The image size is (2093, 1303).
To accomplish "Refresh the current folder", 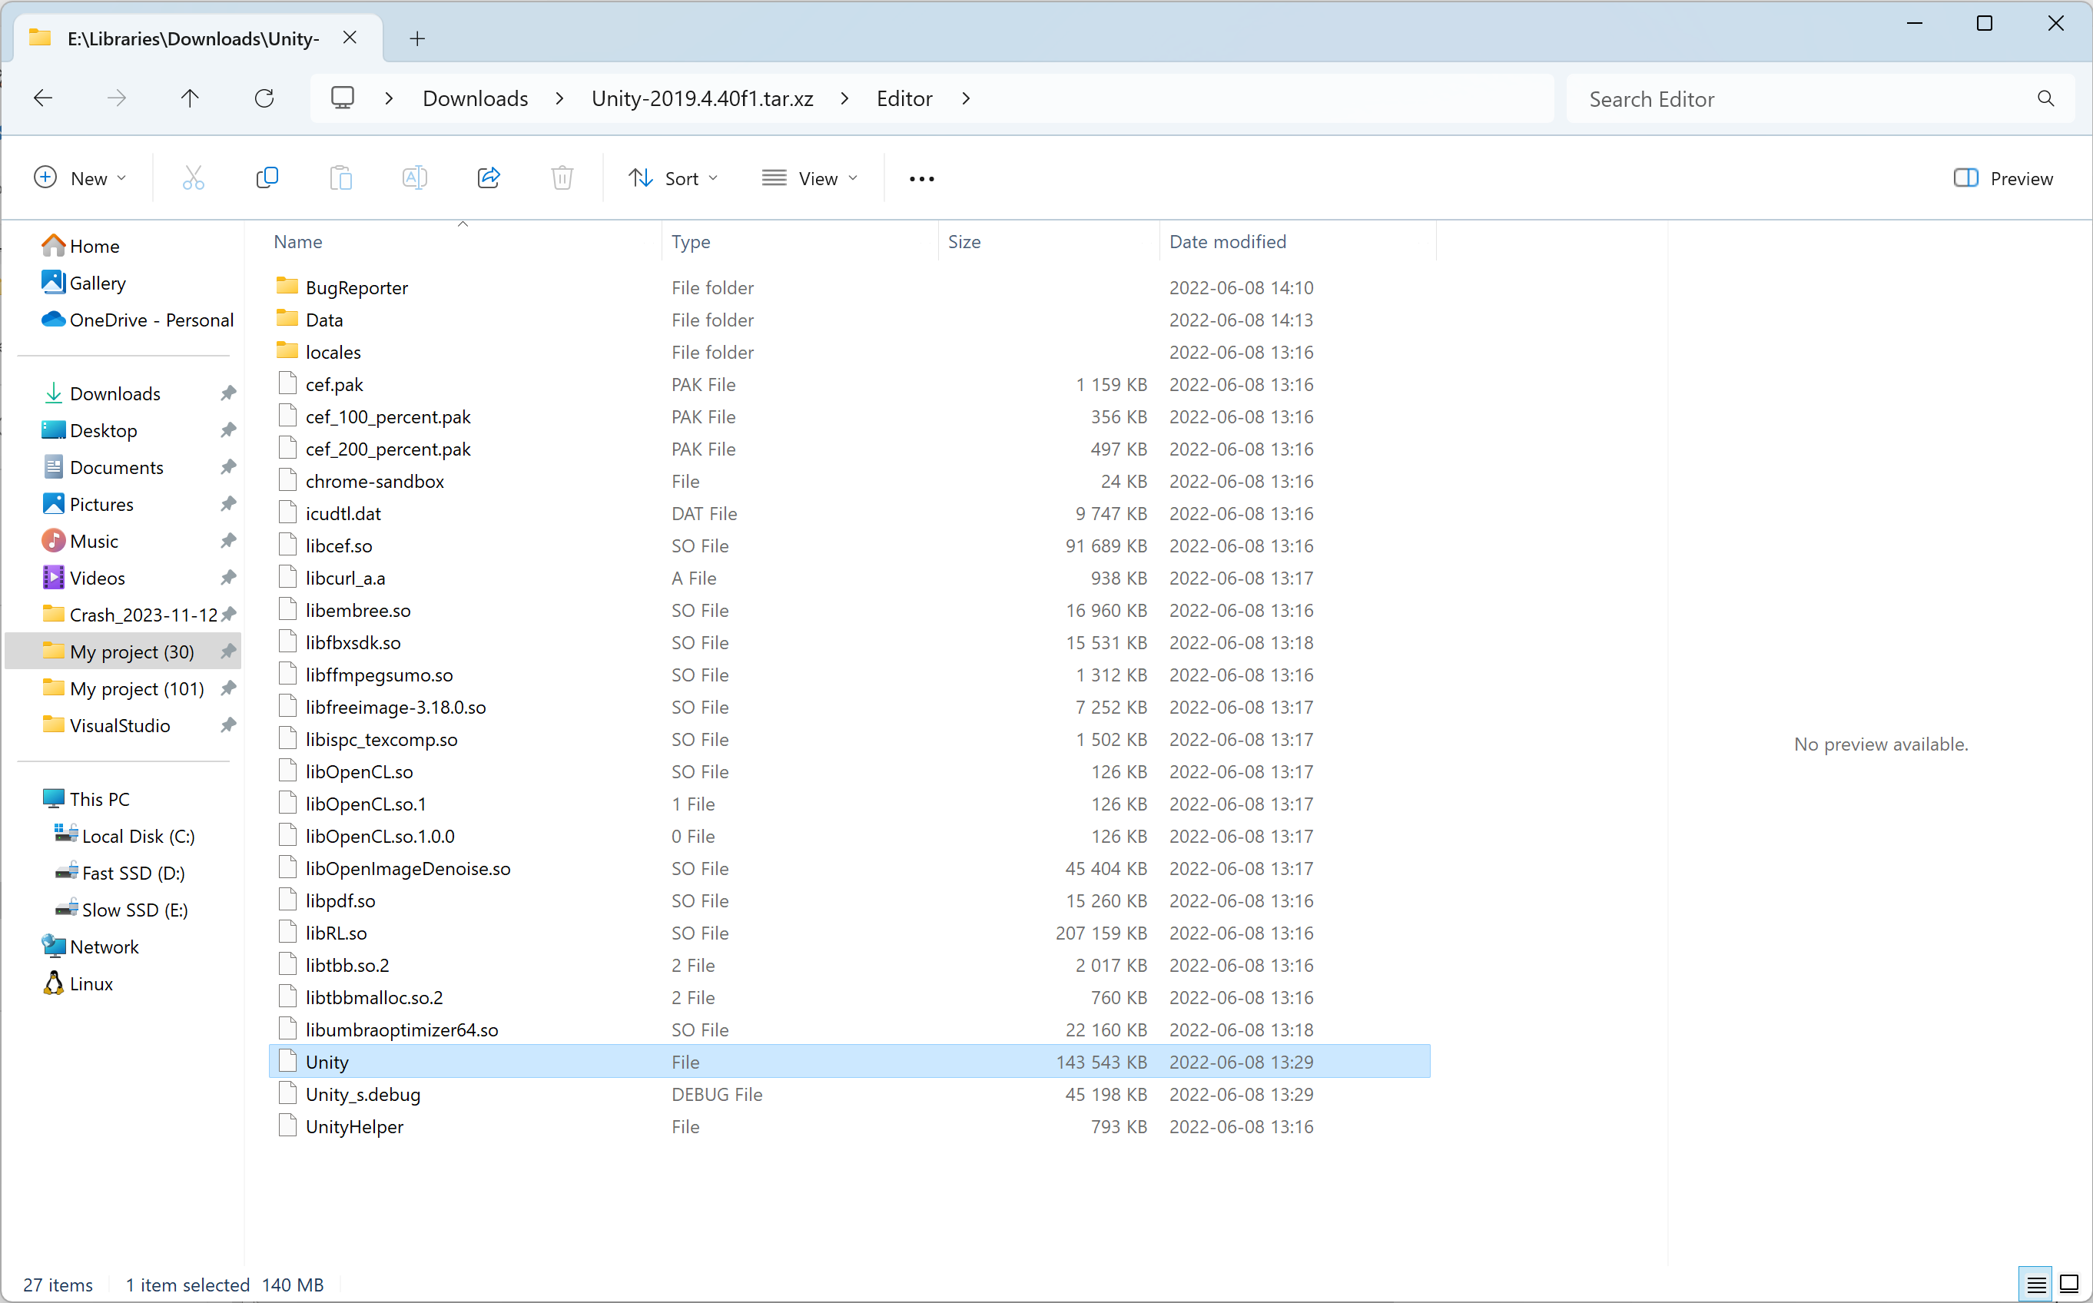I will (264, 98).
